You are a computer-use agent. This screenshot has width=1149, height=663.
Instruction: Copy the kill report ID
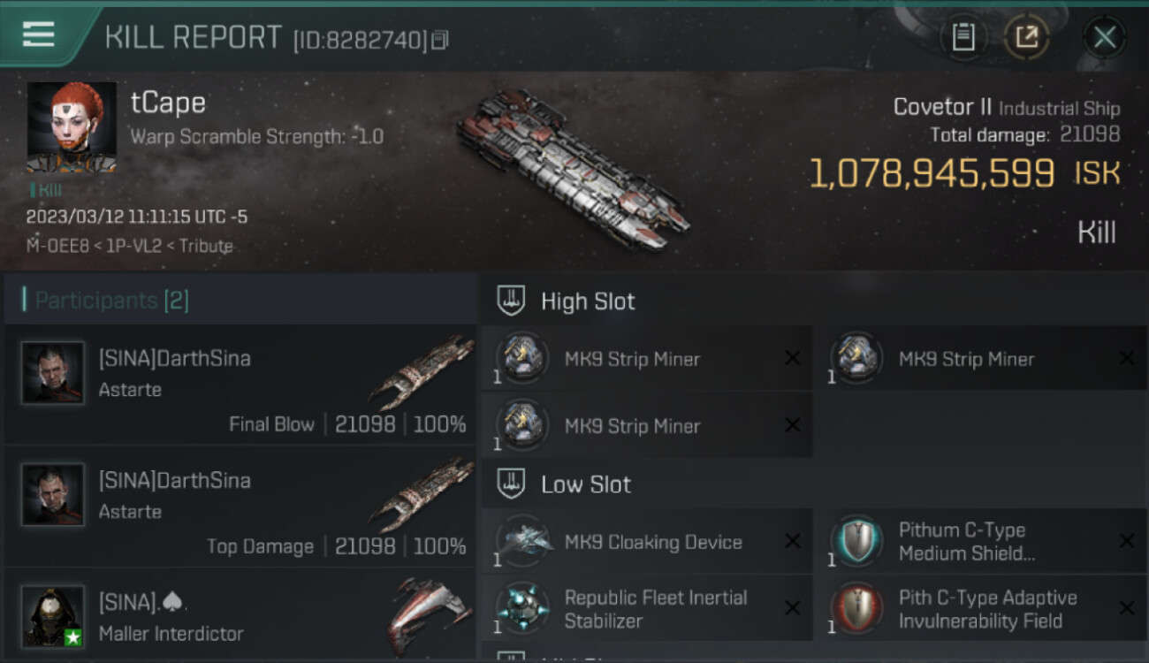440,40
